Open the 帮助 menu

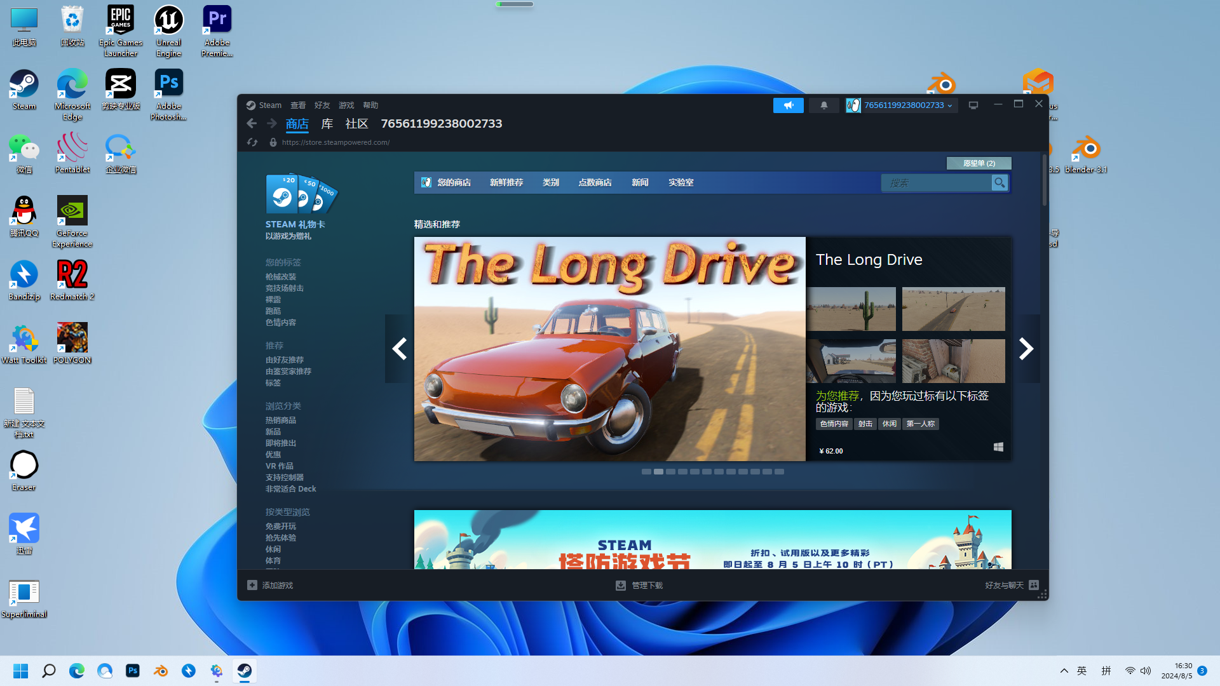pyautogui.click(x=370, y=105)
